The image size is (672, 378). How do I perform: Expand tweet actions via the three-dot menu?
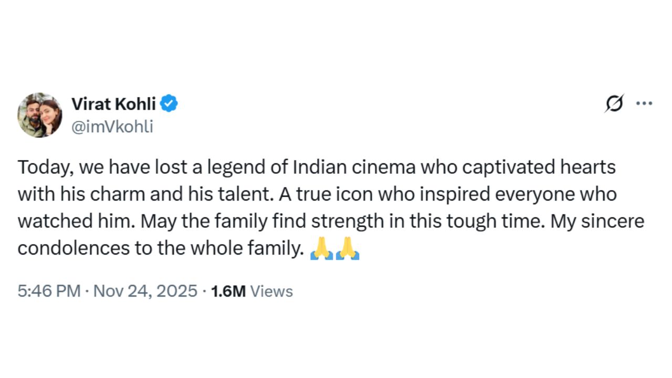pyautogui.click(x=644, y=103)
